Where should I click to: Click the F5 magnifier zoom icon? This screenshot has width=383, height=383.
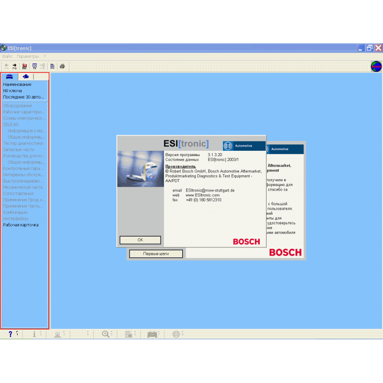tap(106, 334)
